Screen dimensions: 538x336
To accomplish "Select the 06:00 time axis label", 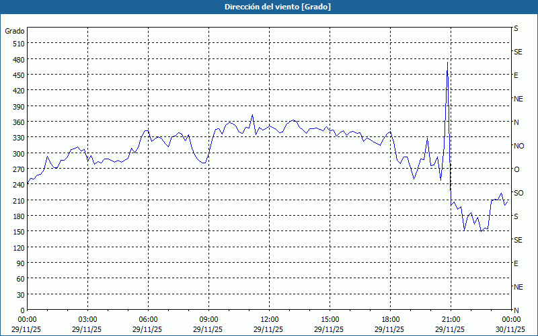I will coord(148,319).
